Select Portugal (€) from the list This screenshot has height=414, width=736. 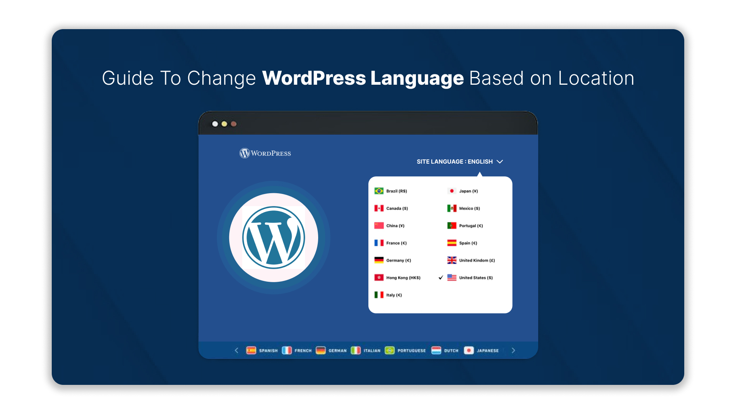click(x=470, y=225)
